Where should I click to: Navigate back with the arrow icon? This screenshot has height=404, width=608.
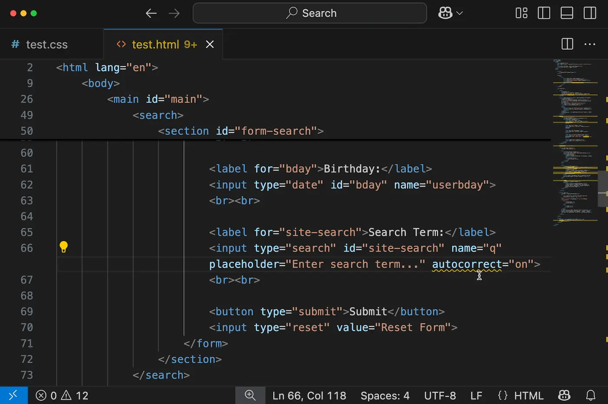pos(151,13)
